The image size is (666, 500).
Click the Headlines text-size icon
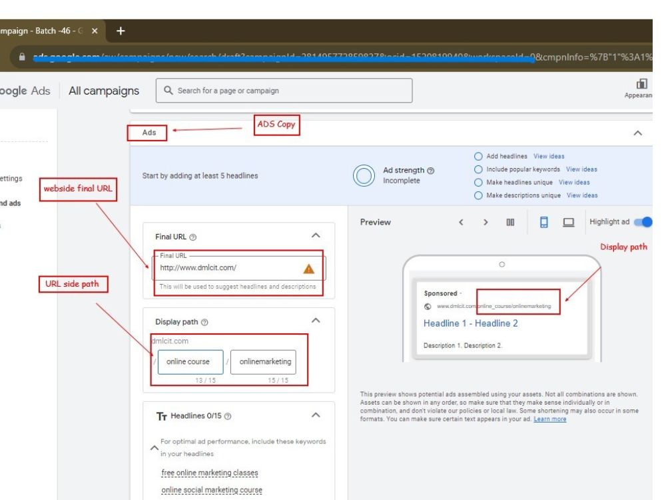tap(161, 416)
